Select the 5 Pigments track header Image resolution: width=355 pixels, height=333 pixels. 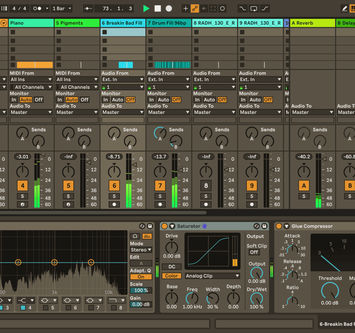77,23
